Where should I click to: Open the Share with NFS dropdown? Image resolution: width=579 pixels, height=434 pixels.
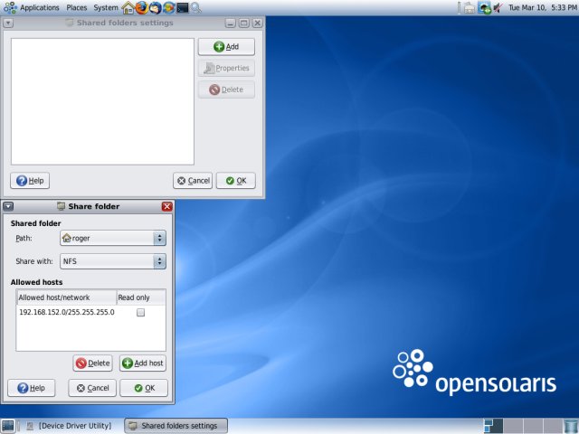pyautogui.click(x=113, y=261)
